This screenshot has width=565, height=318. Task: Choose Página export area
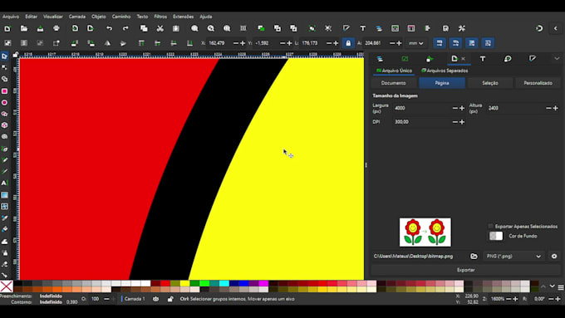[x=442, y=83]
